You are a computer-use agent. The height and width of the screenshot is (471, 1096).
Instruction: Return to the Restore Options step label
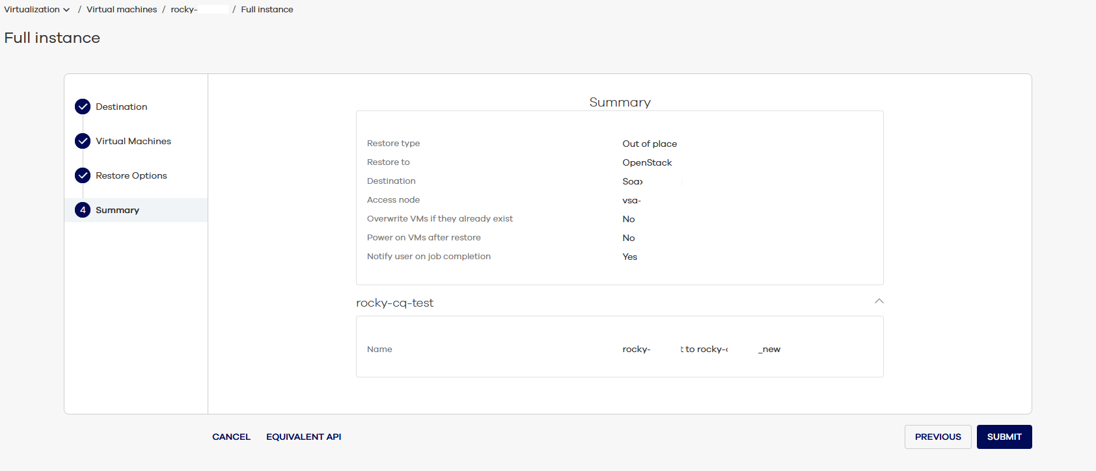[x=131, y=175]
